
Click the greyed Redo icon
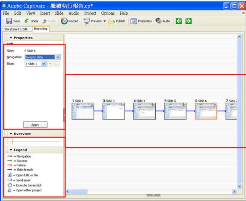tap(45, 21)
